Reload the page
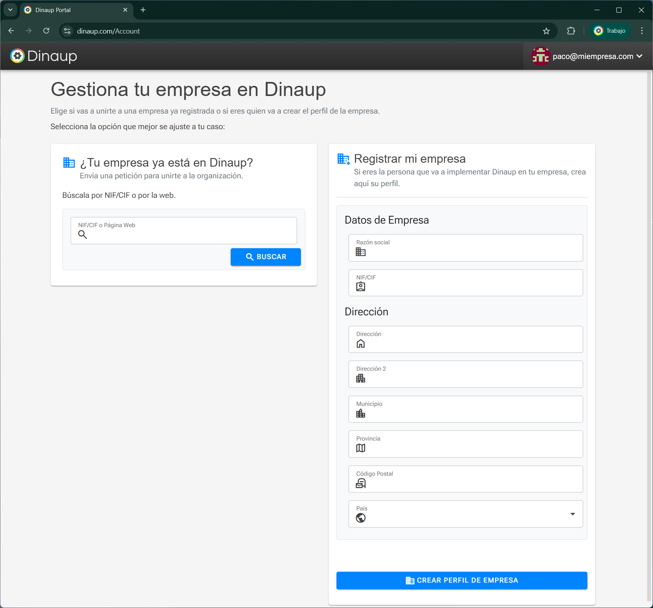Screen dimensions: 653x608 [x=46, y=31]
